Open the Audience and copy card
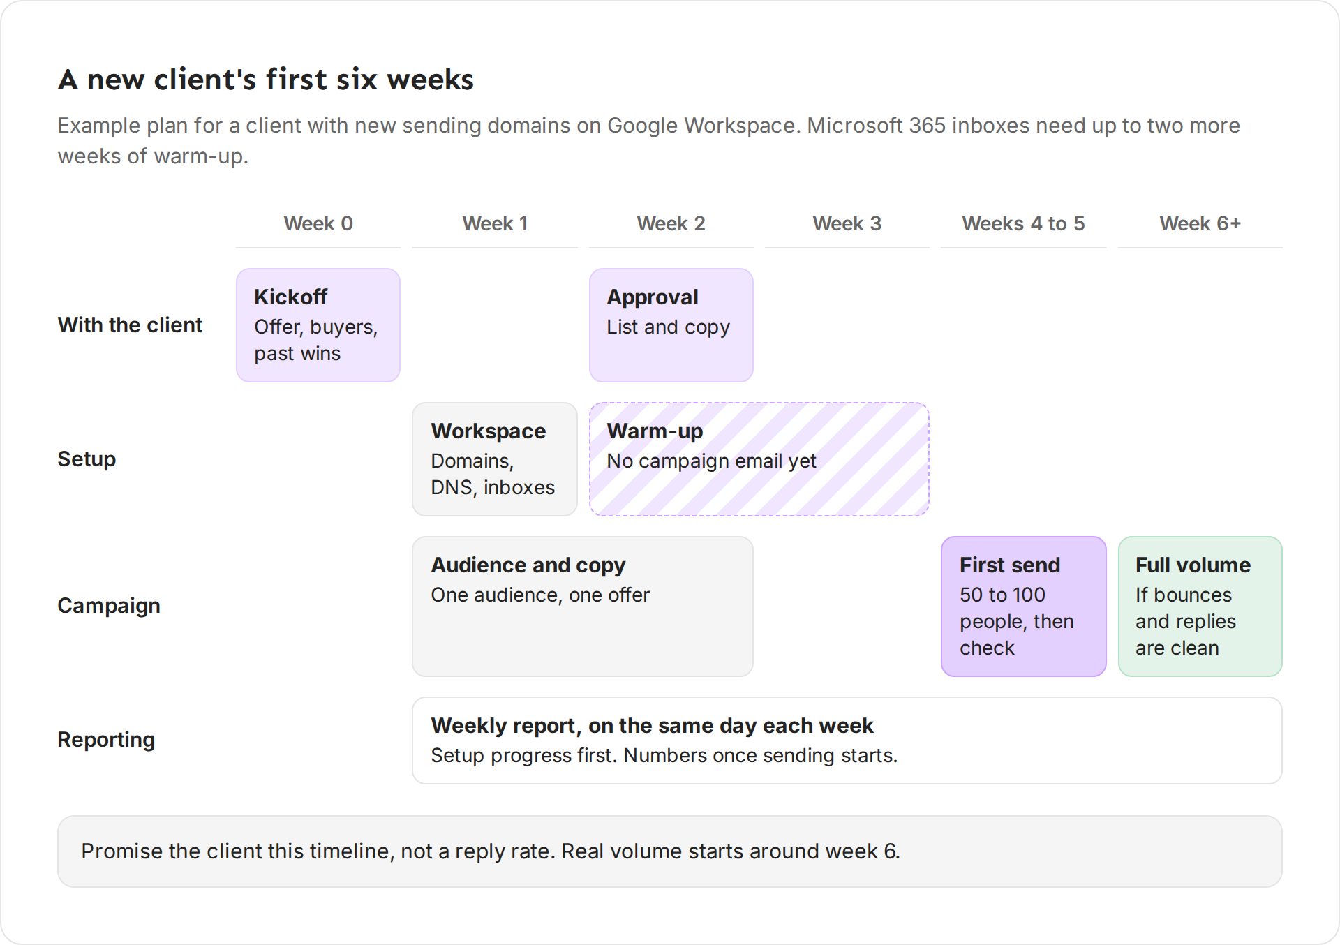 coord(583,607)
